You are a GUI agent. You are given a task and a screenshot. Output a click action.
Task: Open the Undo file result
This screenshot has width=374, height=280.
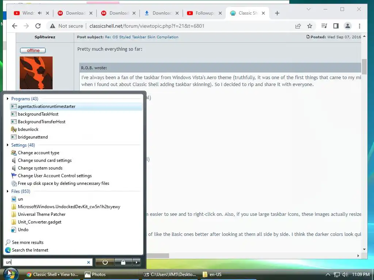coord(76,230)
